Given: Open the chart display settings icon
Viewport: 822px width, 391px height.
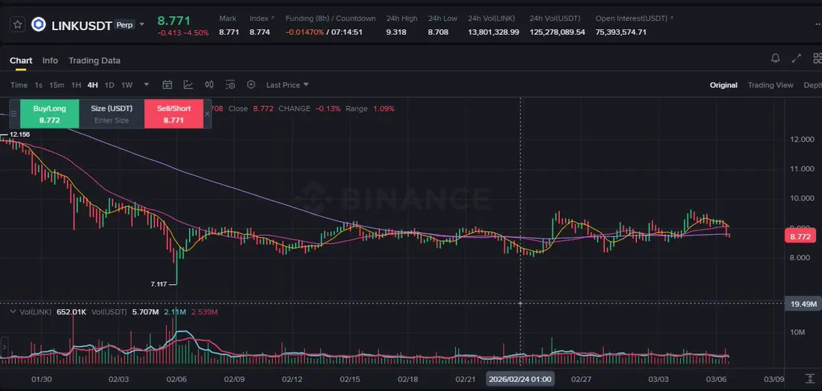Looking at the screenshot, I should (x=230, y=85).
